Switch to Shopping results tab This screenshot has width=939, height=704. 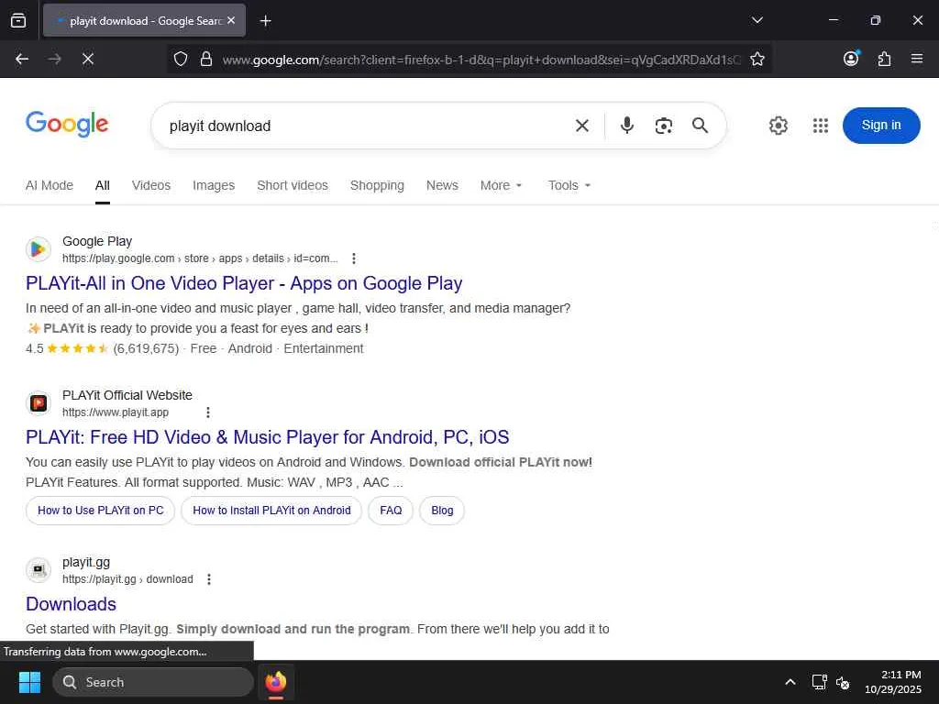click(377, 185)
